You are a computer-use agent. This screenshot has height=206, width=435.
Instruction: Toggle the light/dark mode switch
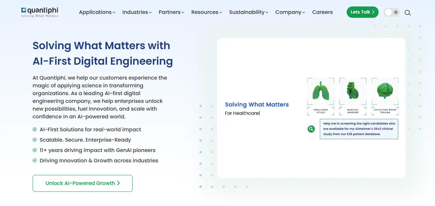pos(392,12)
